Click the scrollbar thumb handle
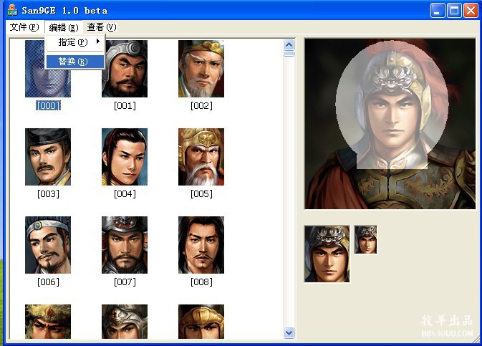This screenshot has height=346, width=482. pyautogui.click(x=289, y=54)
